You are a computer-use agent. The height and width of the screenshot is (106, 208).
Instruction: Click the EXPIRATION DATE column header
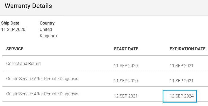tap(187, 49)
